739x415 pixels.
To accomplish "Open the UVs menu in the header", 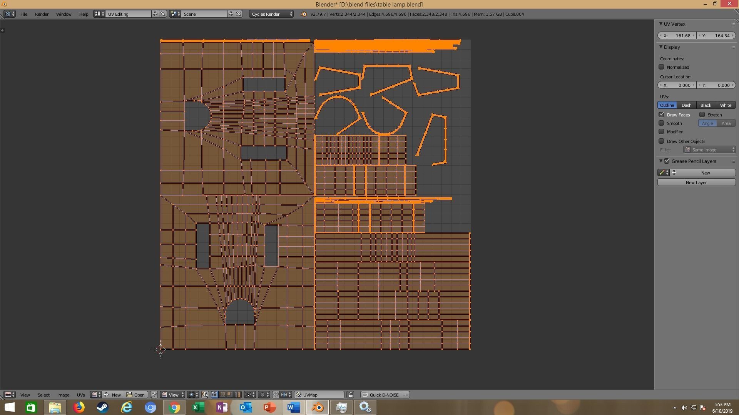I will (x=80, y=395).
